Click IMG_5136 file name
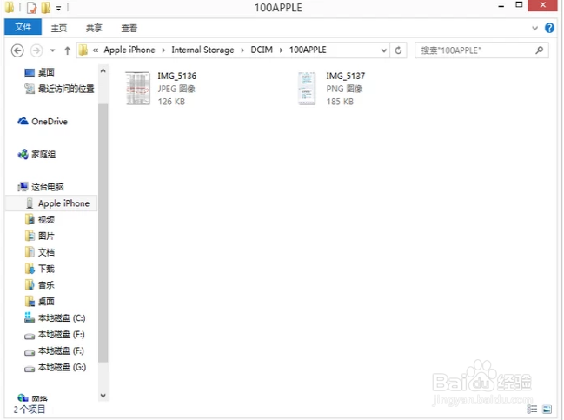This screenshot has height=420, width=564. tap(177, 76)
